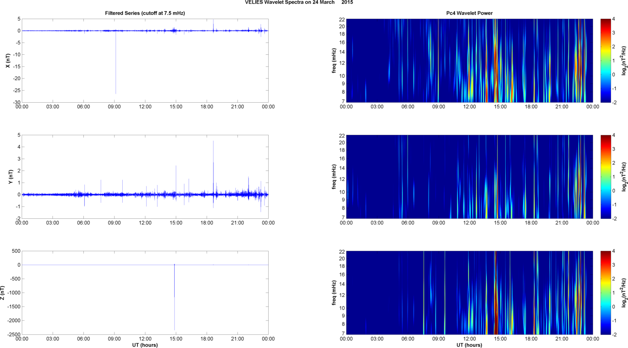Click the colorbar of the top spectrogram

tap(606, 61)
